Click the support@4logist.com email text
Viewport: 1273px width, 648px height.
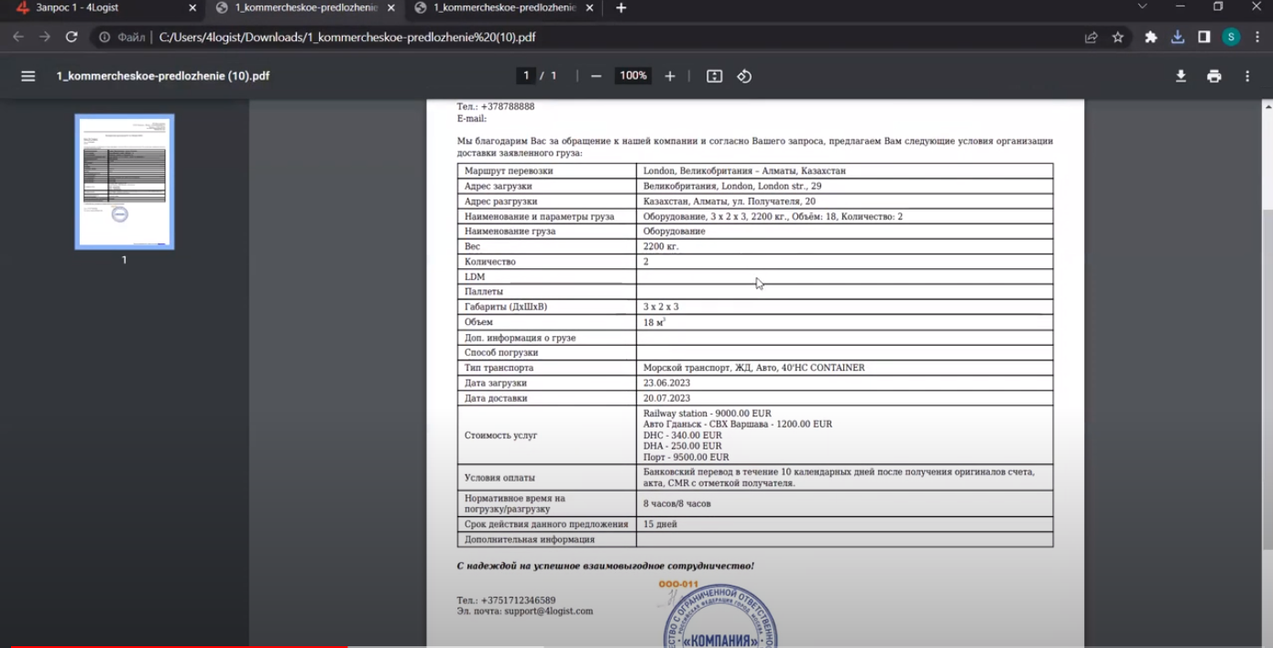pos(548,611)
